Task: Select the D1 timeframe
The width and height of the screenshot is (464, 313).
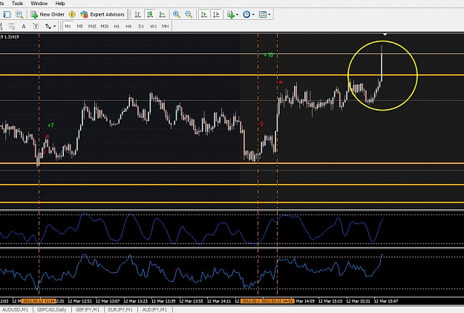Action: click(141, 26)
